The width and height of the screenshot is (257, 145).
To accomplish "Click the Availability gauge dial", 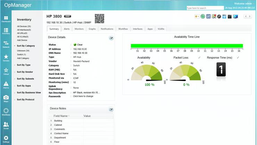I will pos(147,73).
